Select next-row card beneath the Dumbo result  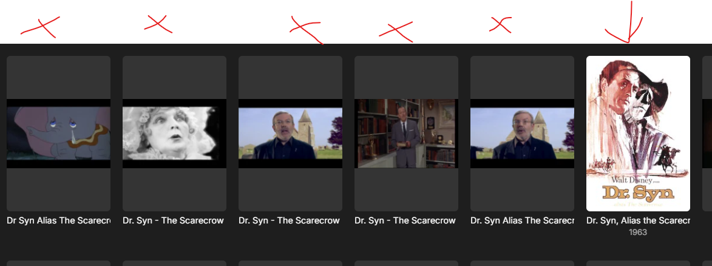[x=59, y=264]
